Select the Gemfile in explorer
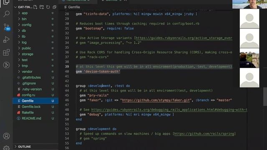 [35, 101]
